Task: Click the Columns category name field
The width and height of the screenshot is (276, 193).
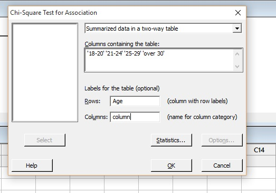Action: coord(135,117)
